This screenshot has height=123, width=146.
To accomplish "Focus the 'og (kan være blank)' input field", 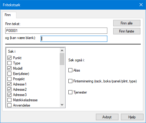I will pos(74,39).
